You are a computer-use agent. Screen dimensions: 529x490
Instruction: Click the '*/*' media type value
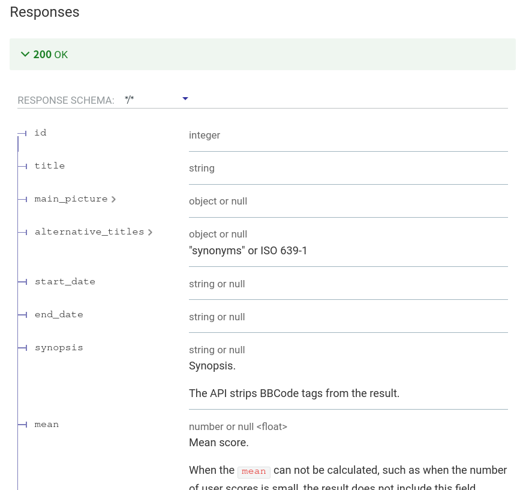click(129, 100)
